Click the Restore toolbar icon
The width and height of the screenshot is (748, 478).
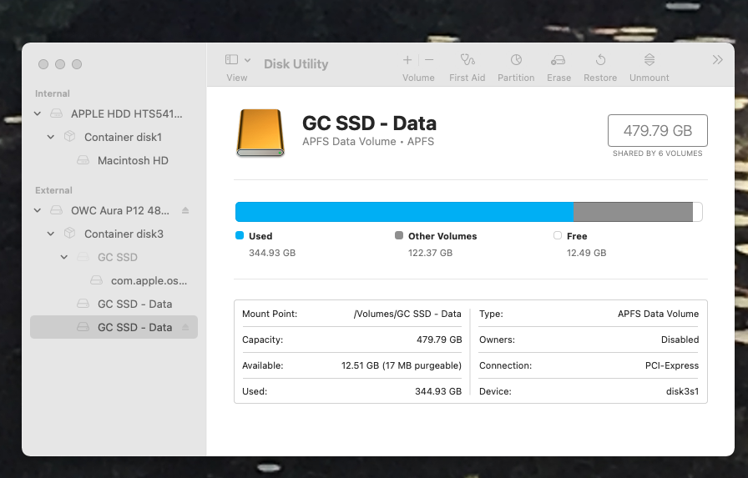pyautogui.click(x=600, y=59)
